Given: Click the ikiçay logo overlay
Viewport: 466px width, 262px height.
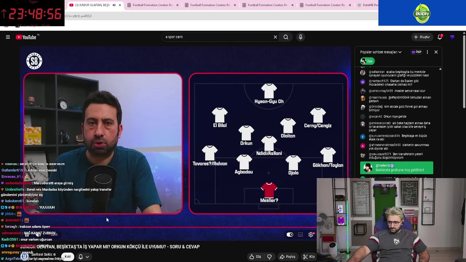Looking at the screenshot, I should point(422,13).
